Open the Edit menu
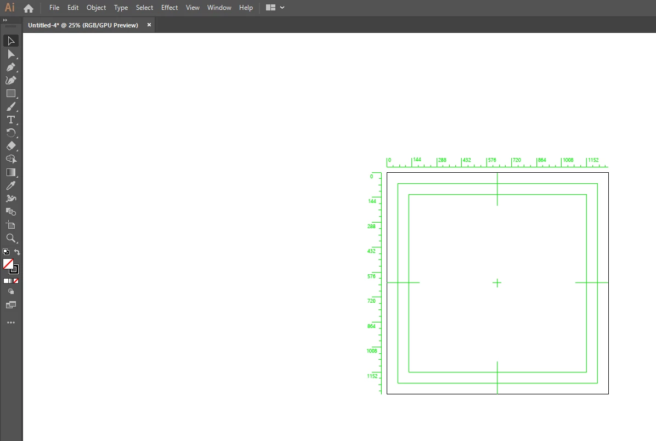Image resolution: width=656 pixels, height=441 pixels. click(73, 8)
